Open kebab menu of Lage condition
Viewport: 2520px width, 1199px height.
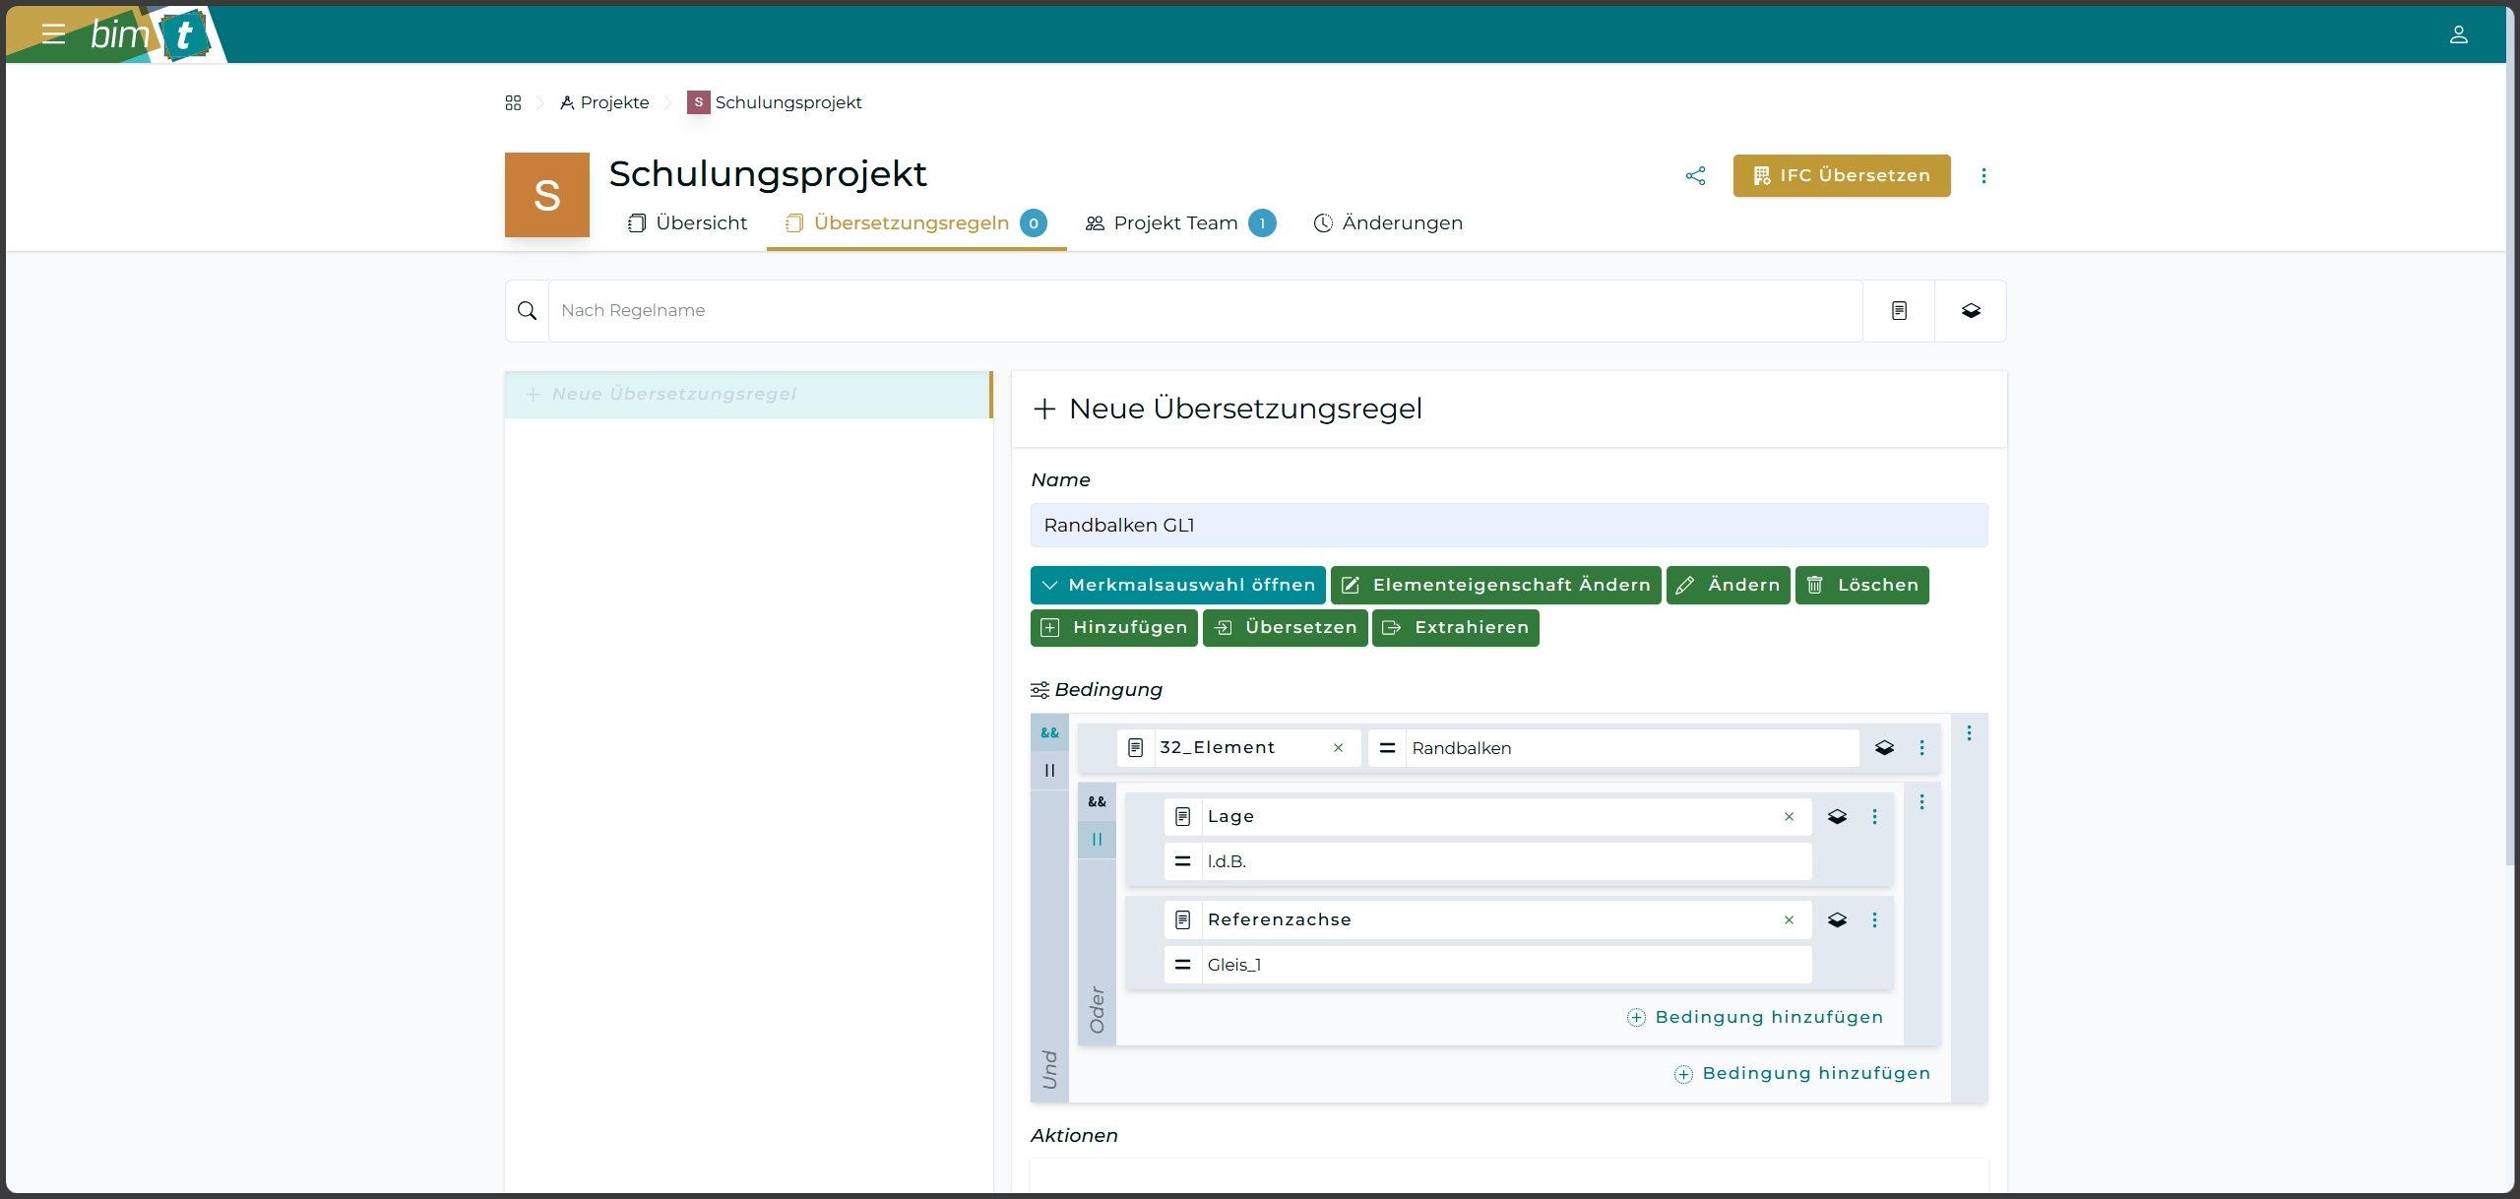coord(1874,817)
